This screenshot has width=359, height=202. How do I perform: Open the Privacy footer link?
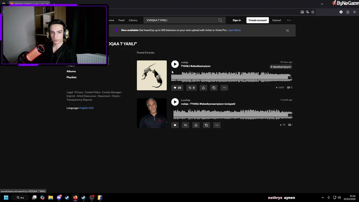pyautogui.click(x=79, y=92)
